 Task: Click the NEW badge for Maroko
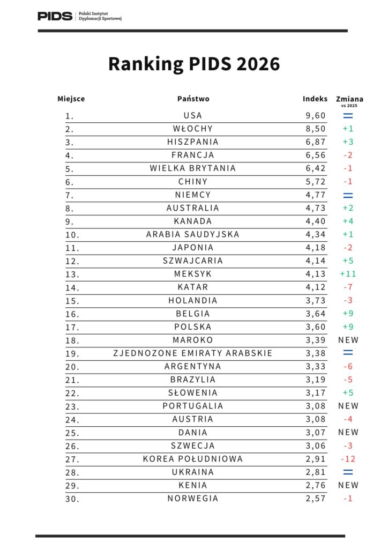pyautogui.click(x=348, y=340)
